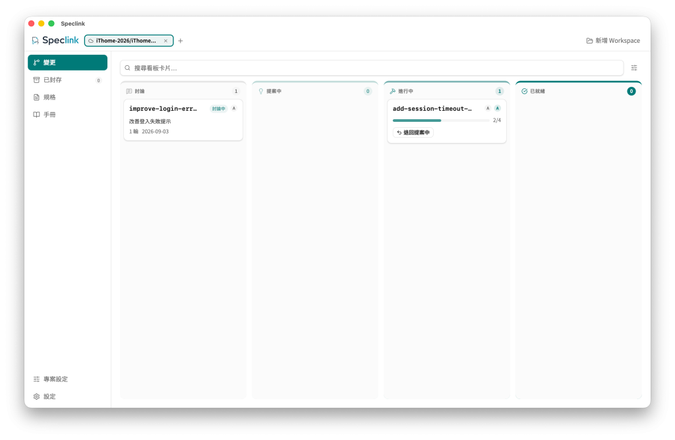
Task: Click the red close window button
Action: pos(32,23)
